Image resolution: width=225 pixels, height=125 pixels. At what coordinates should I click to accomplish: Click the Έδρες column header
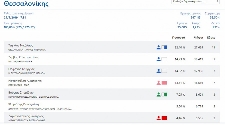point(210,38)
